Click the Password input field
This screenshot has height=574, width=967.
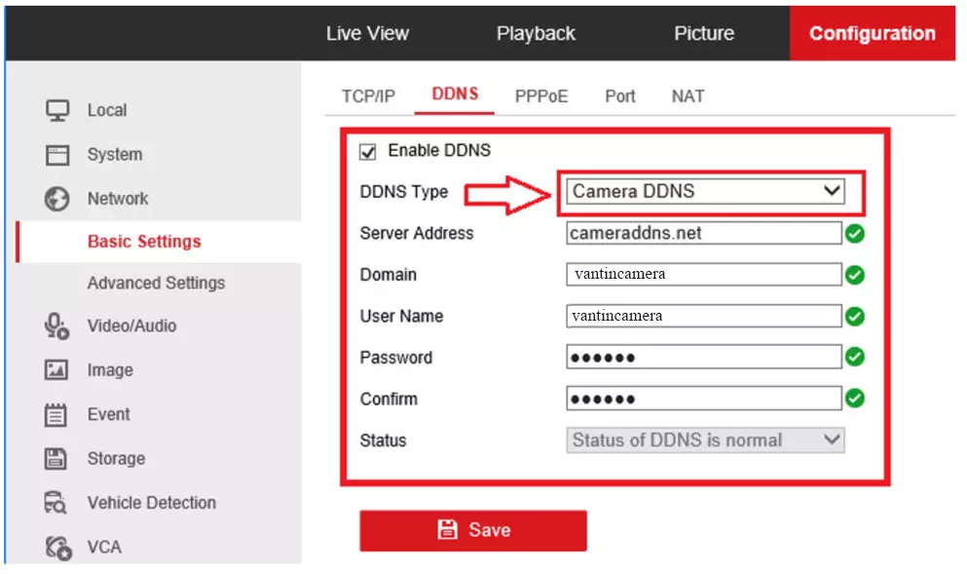coord(704,358)
